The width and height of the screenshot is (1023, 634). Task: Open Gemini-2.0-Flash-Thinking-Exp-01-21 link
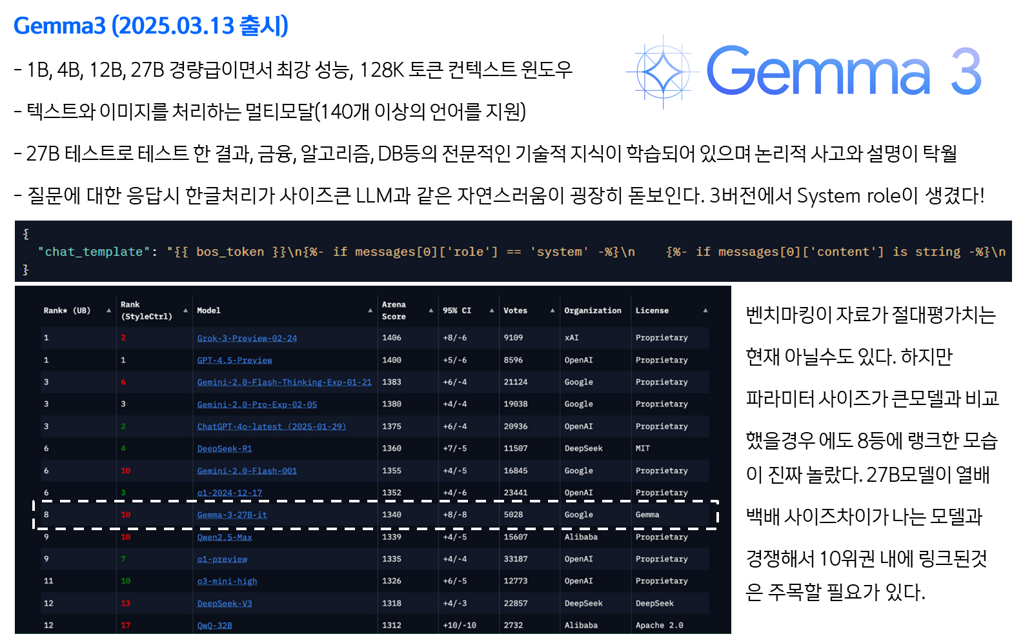(284, 382)
